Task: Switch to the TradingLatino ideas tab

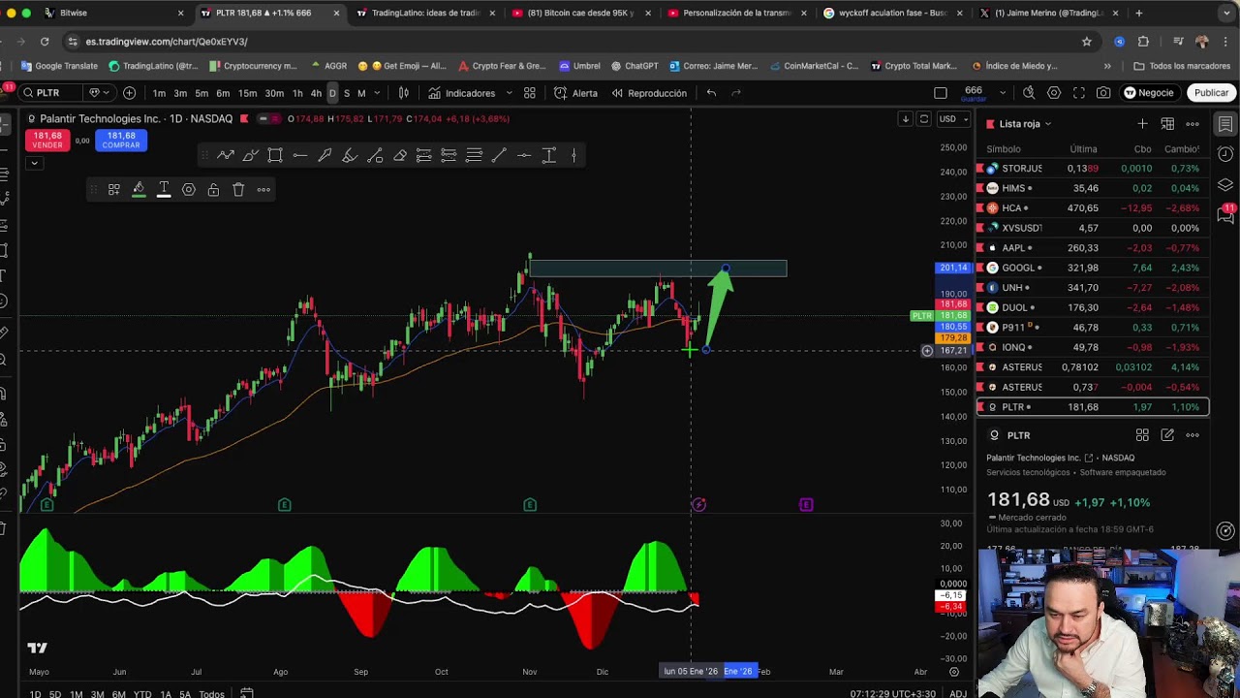Action: pos(423,13)
